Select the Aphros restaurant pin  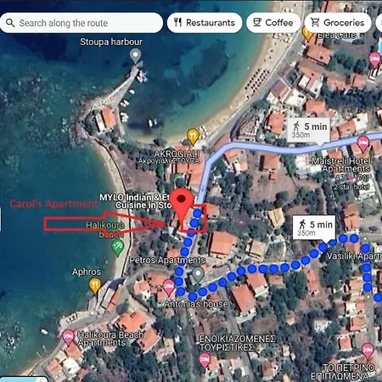[95, 285]
